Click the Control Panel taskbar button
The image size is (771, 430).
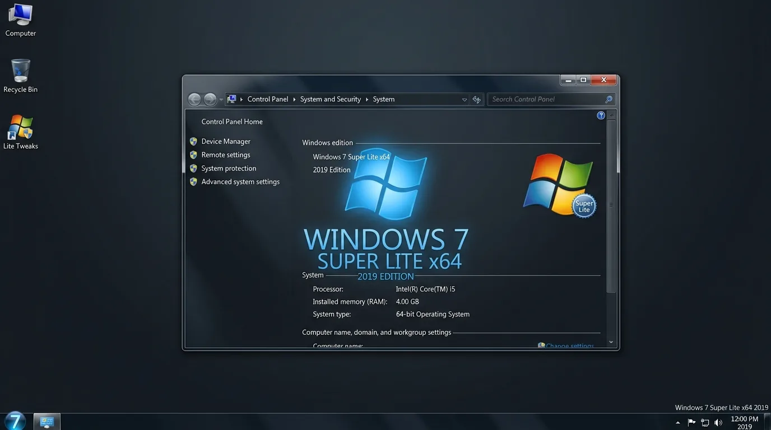(x=47, y=422)
